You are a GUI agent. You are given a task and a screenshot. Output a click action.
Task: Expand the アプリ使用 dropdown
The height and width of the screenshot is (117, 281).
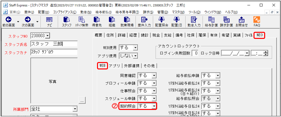pos(135,56)
